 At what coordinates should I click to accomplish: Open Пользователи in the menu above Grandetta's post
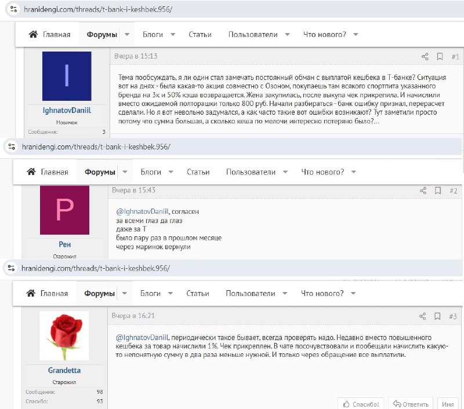251,294
